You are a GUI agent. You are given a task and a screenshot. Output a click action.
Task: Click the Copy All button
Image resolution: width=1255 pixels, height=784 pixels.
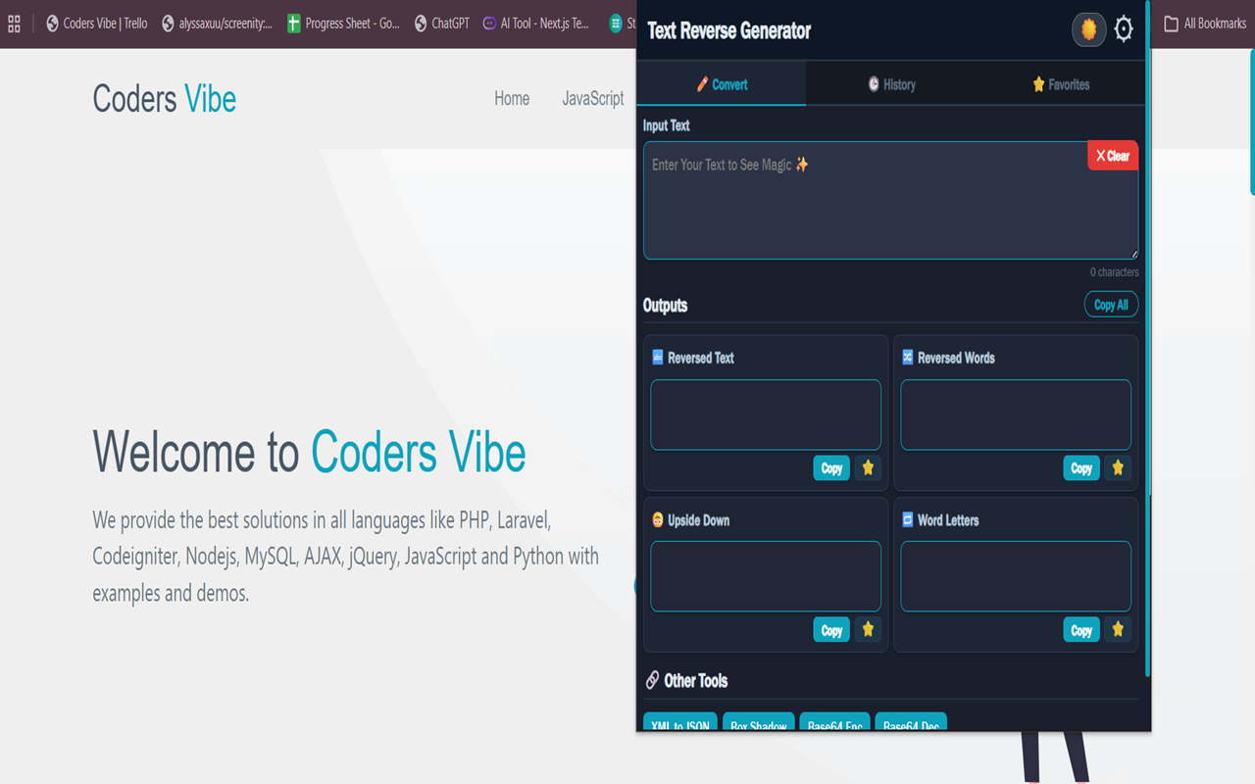click(x=1111, y=305)
